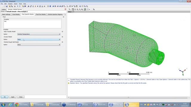Switch to the Chrome taskbar window
The height and width of the screenshot is (107, 191).
click(22, 104)
